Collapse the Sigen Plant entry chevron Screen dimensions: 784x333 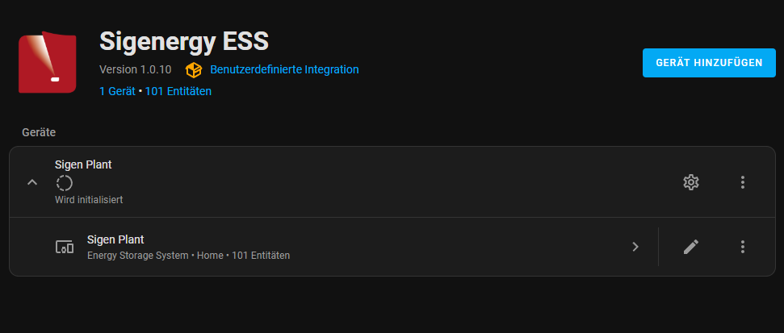[32, 182]
